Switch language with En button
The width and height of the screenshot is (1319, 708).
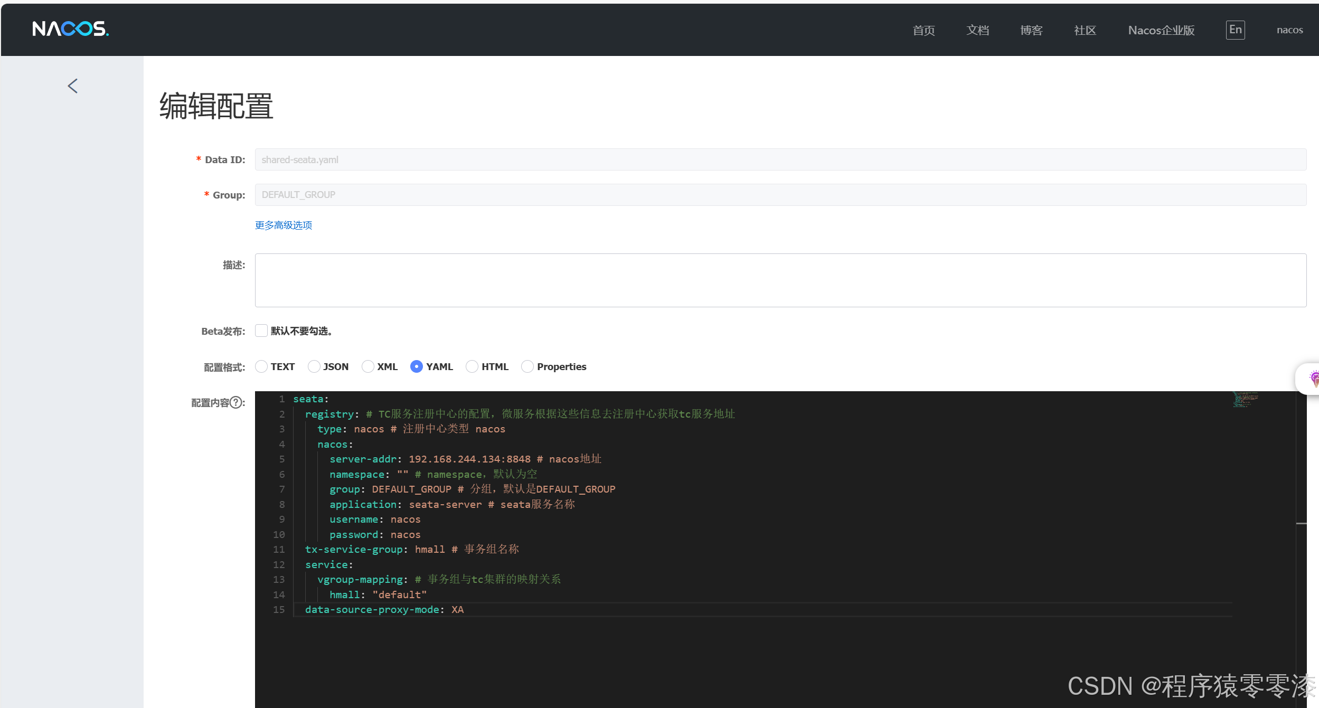(x=1235, y=30)
